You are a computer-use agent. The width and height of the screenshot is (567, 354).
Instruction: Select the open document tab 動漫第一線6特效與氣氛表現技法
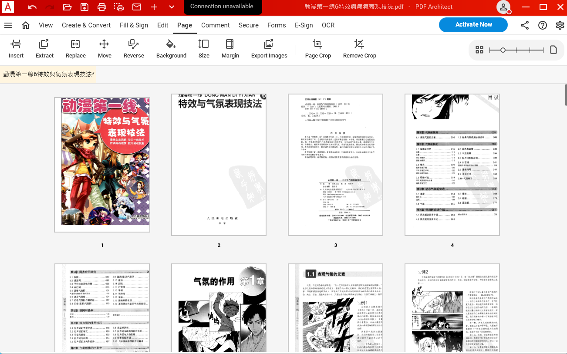coord(48,74)
